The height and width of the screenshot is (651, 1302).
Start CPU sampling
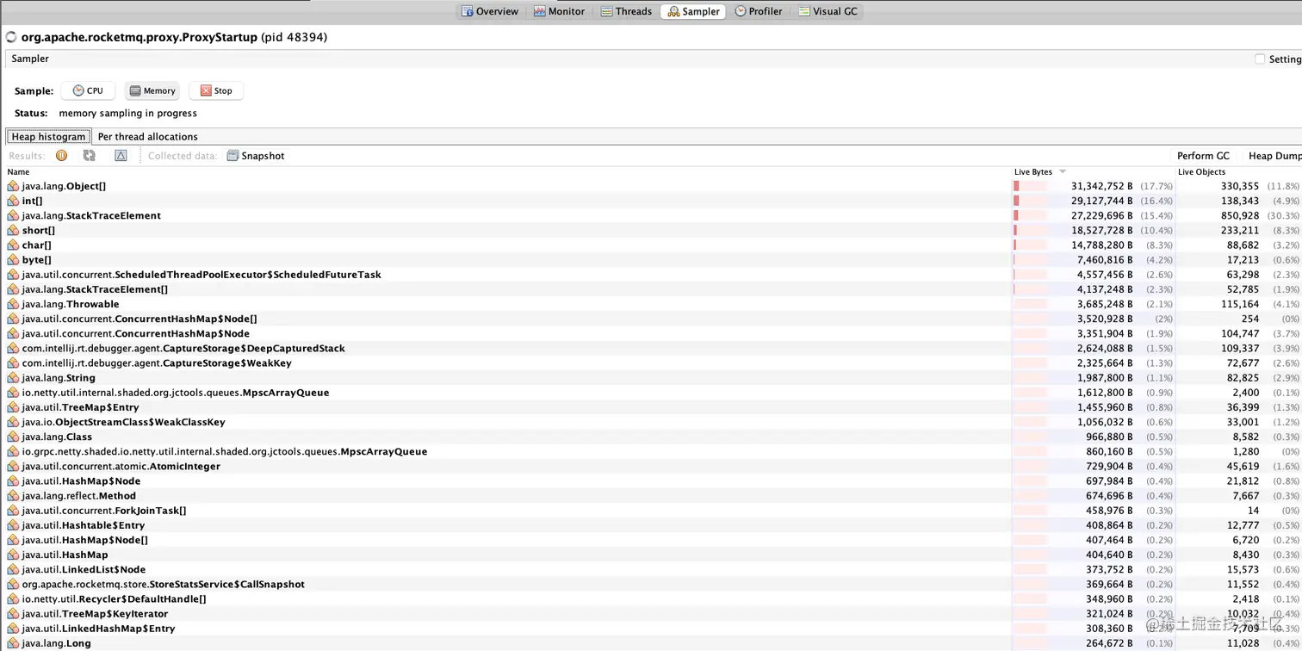pos(88,90)
